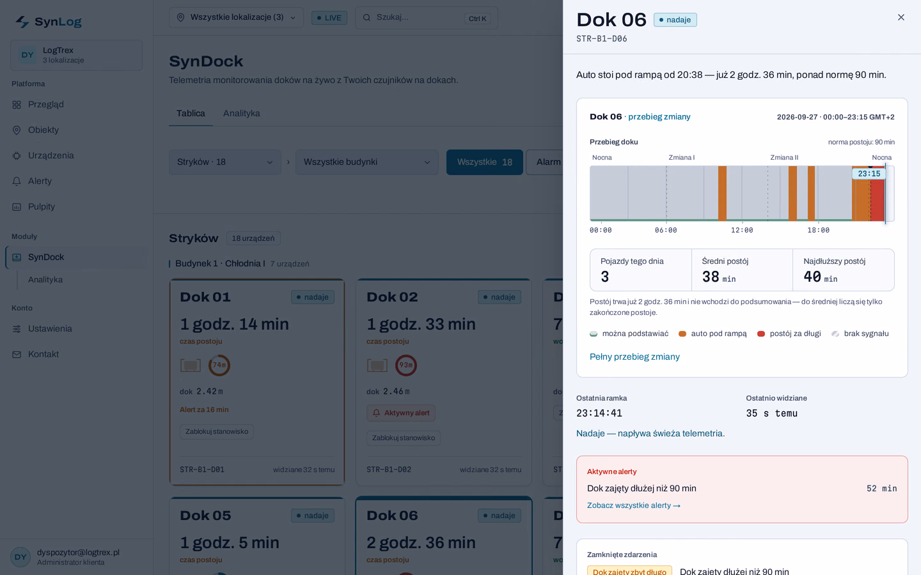921x575 pixels.
Task: Open the Analityka submenu under SynDock
Action: pos(45,280)
